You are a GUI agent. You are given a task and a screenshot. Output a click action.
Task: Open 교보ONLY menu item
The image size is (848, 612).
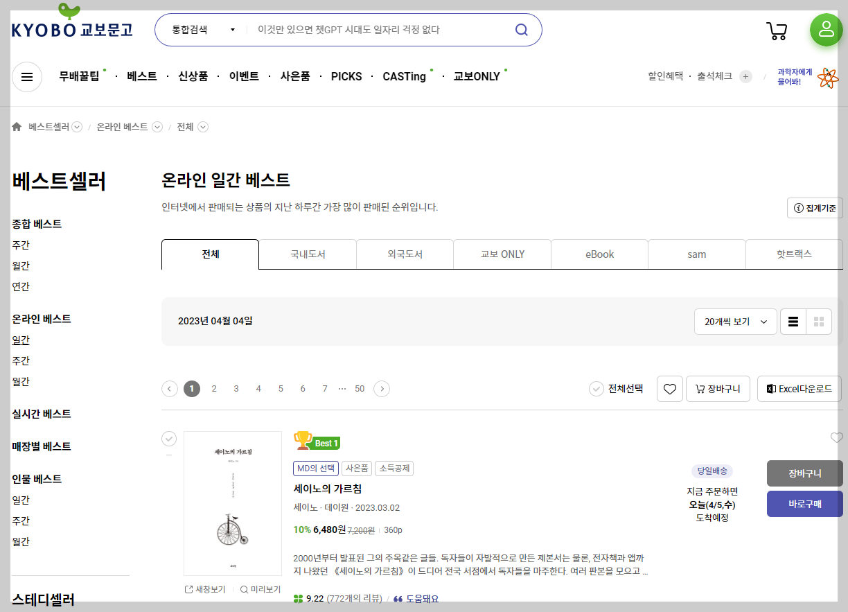pyautogui.click(x=477, y=76)
